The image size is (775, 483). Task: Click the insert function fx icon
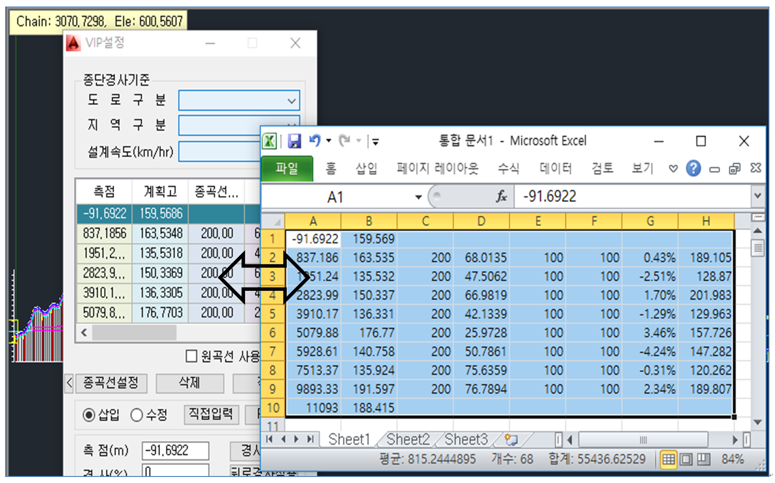pos(501,197)
